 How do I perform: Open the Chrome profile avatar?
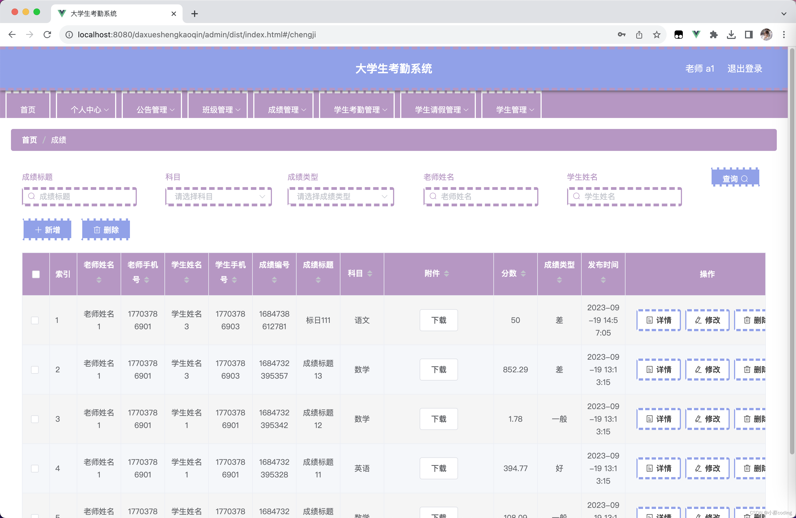pyautogui.click(x=766, y=35)
